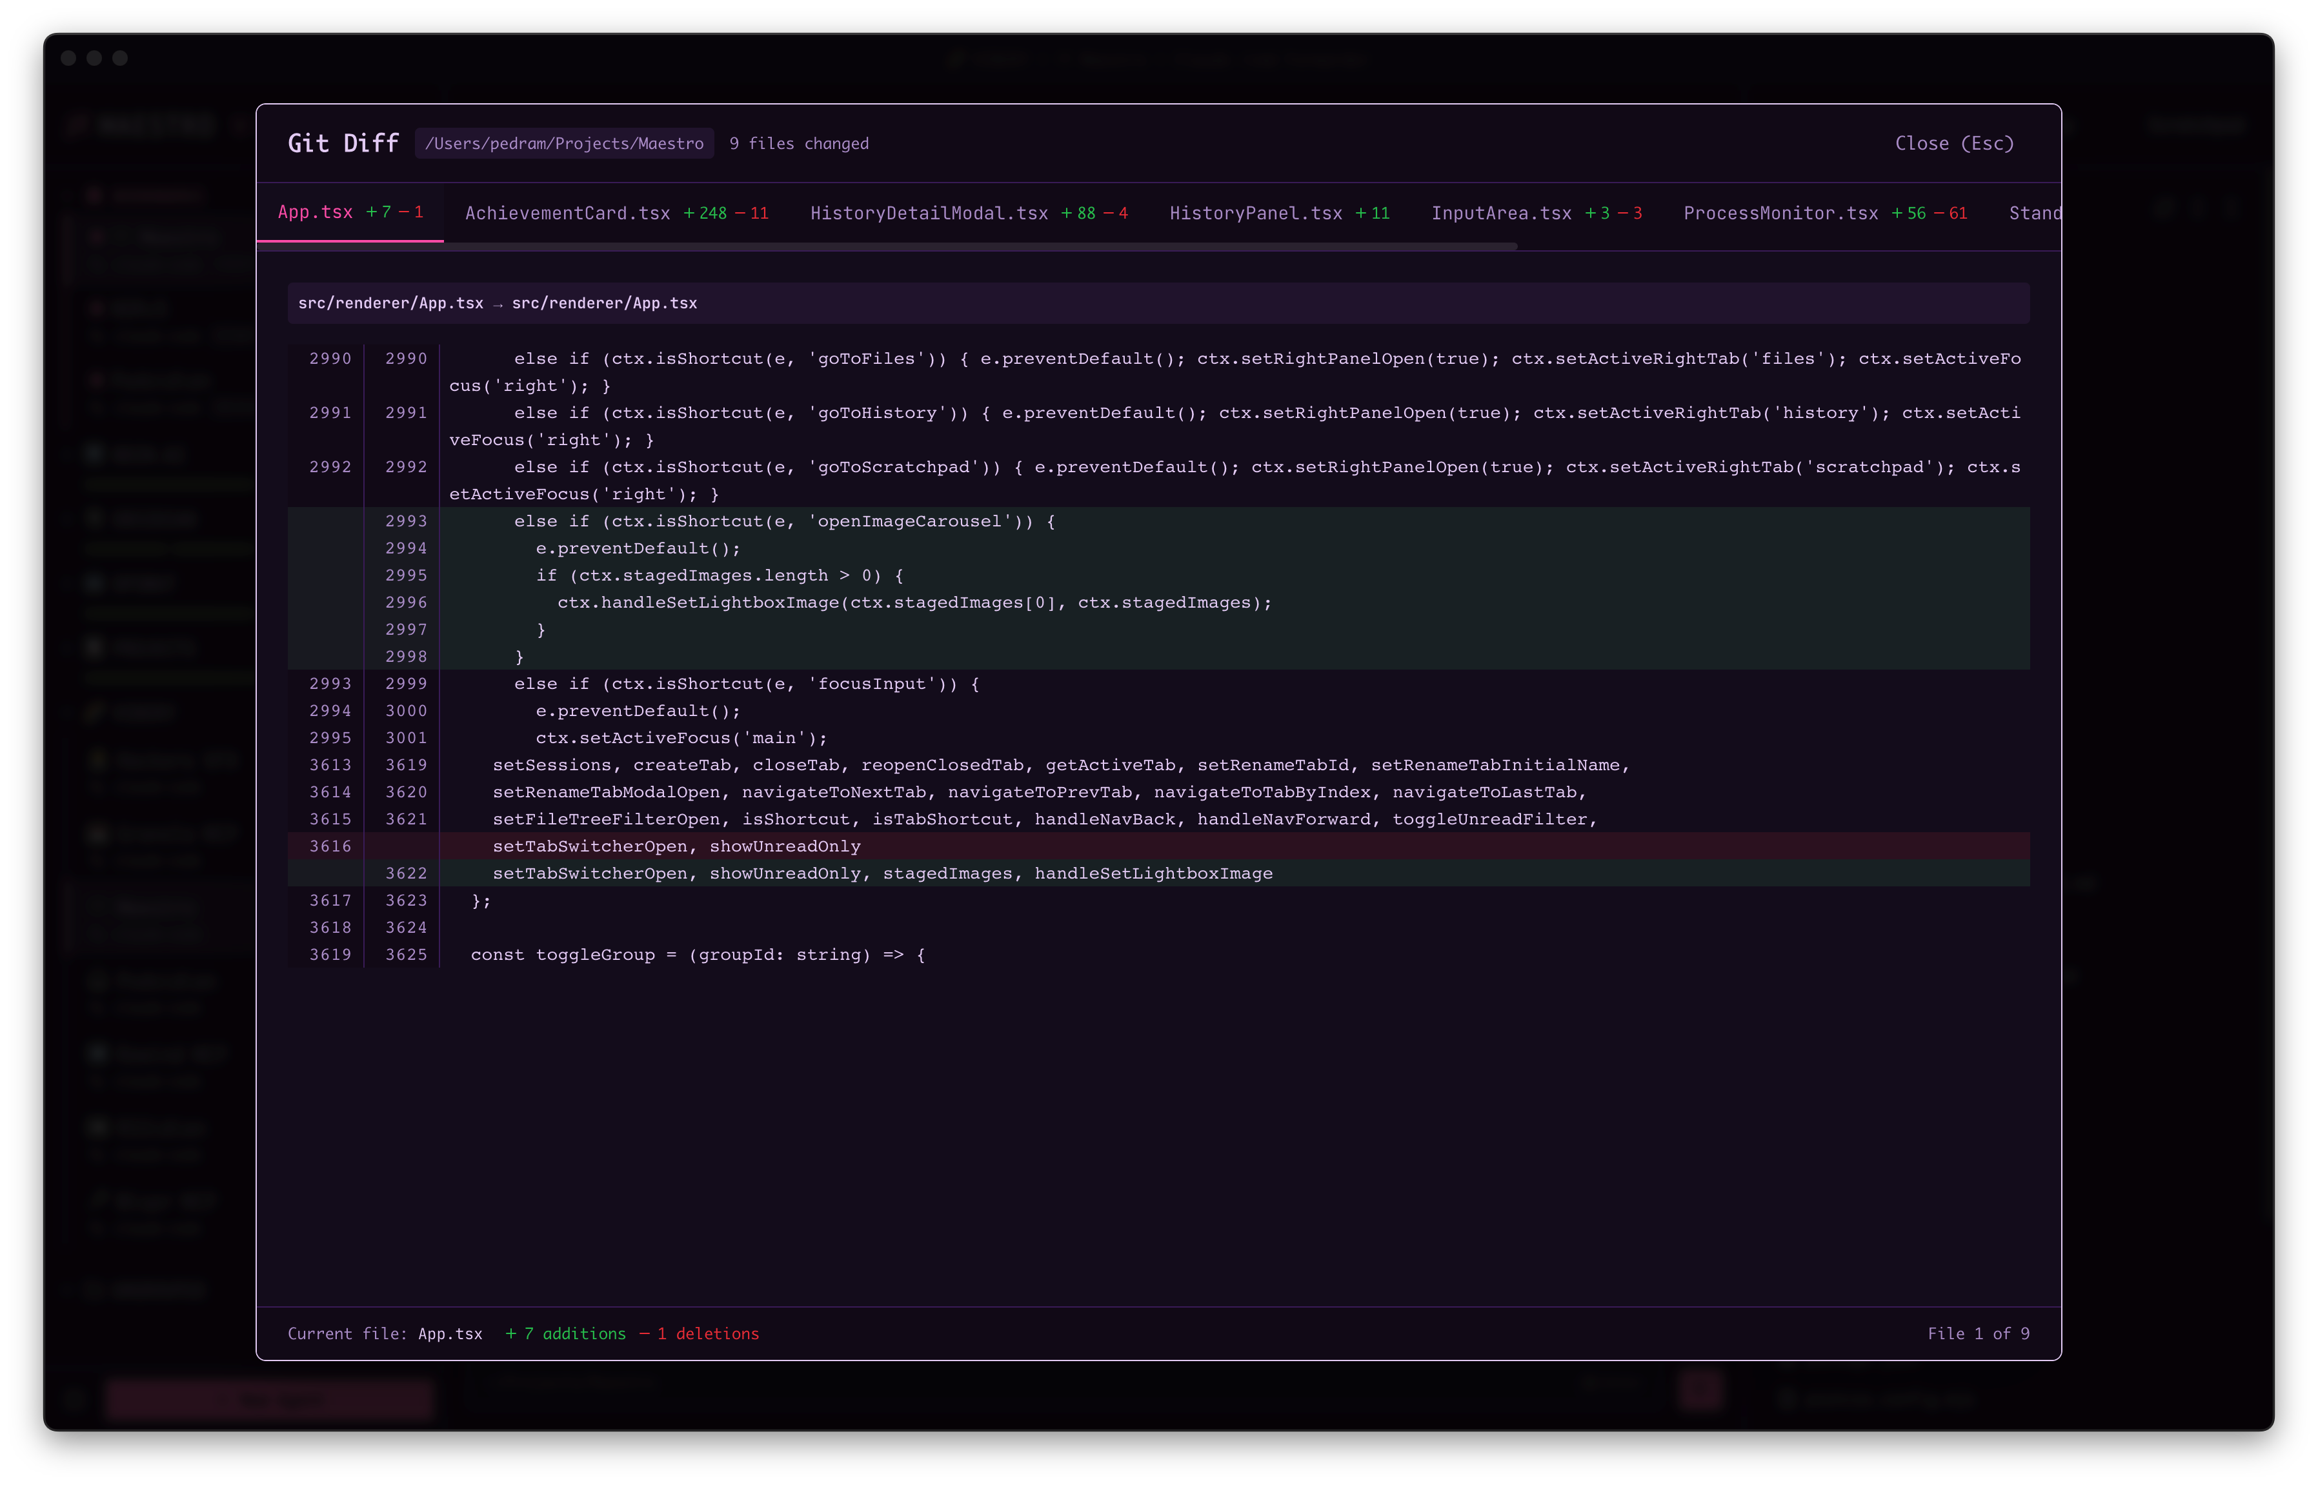Click the 'Current file: App.tsx' status label
The height and width of the screenshot is (1485, 2318).
385,1333
